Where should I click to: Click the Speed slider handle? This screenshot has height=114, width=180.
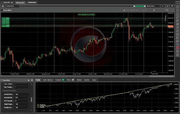[154, 10]
